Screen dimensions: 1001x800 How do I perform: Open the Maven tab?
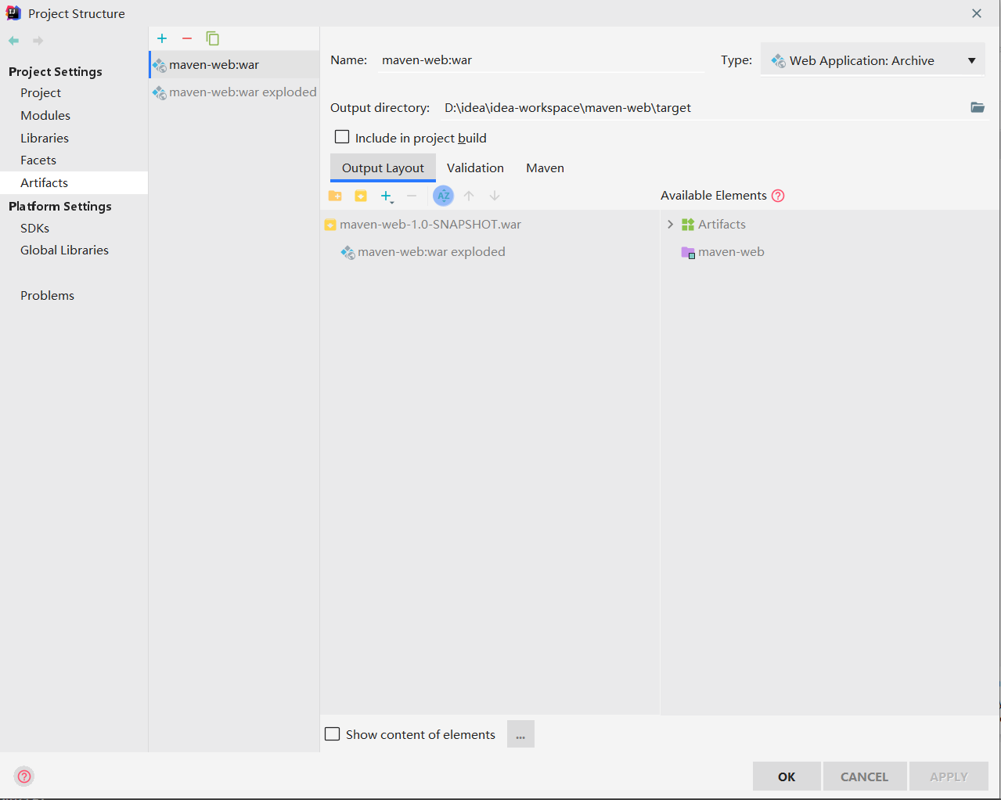(x=545, y=168)
